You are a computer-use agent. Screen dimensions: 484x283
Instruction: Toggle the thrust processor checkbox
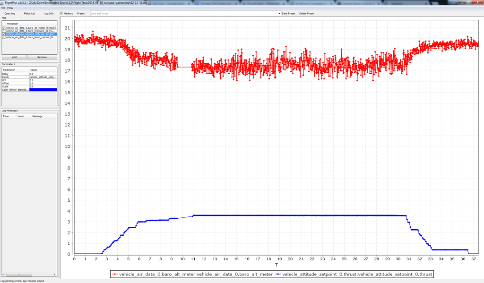4,34
